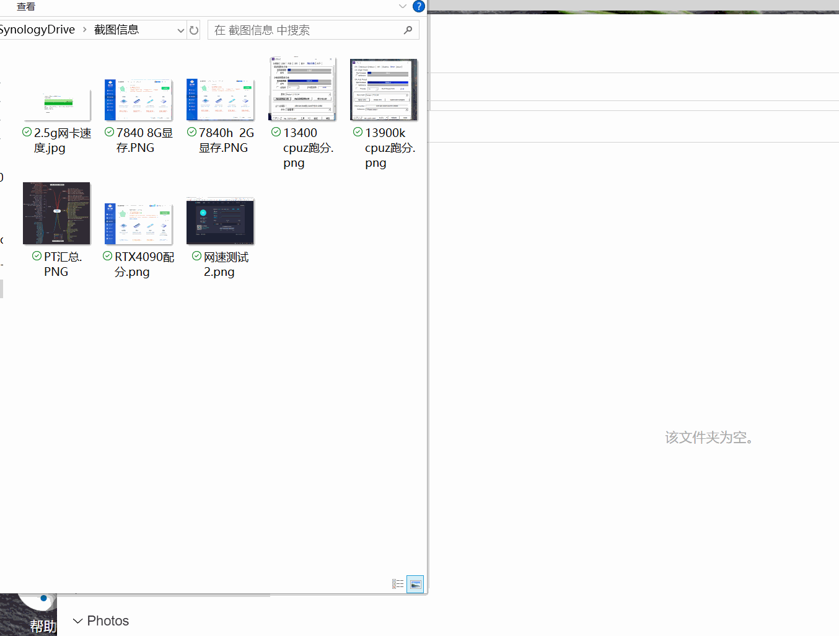Viewport: 839px width, 636px height.
Task: Click the search magnifier icon
Action: pos(408,30)
